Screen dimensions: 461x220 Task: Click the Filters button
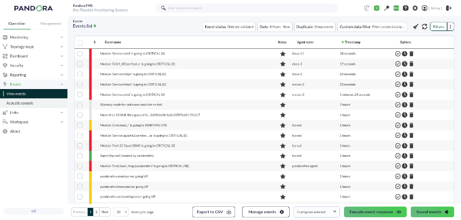[439, 26]
